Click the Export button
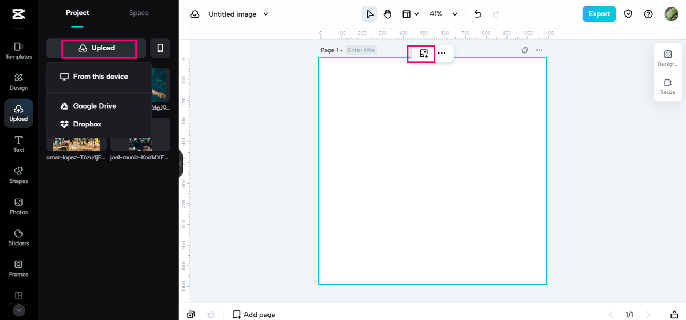 [x=599, y=14]
